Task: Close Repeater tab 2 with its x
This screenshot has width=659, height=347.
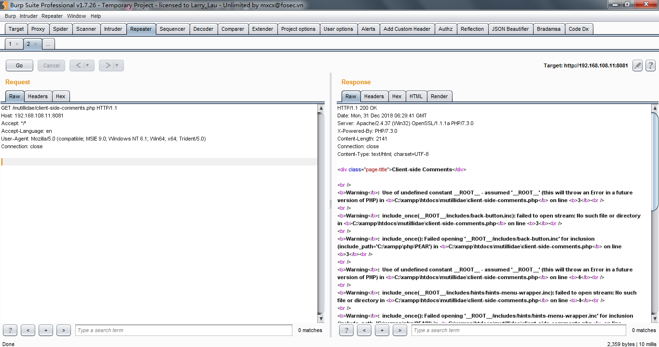Action: tap(35, 44)
